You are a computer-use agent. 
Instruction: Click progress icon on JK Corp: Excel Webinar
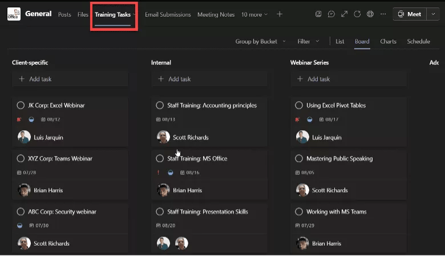click(x=31, y=119)
